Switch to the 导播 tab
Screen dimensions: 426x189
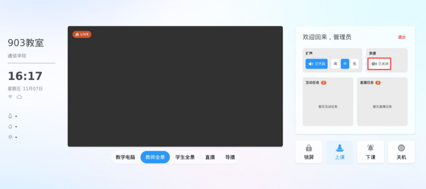point(230,157)
